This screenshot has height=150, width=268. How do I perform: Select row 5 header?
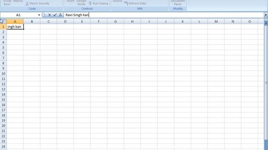[x=3, y=47]
